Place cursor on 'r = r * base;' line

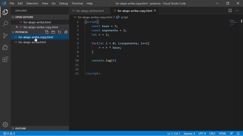pos(110,48)
